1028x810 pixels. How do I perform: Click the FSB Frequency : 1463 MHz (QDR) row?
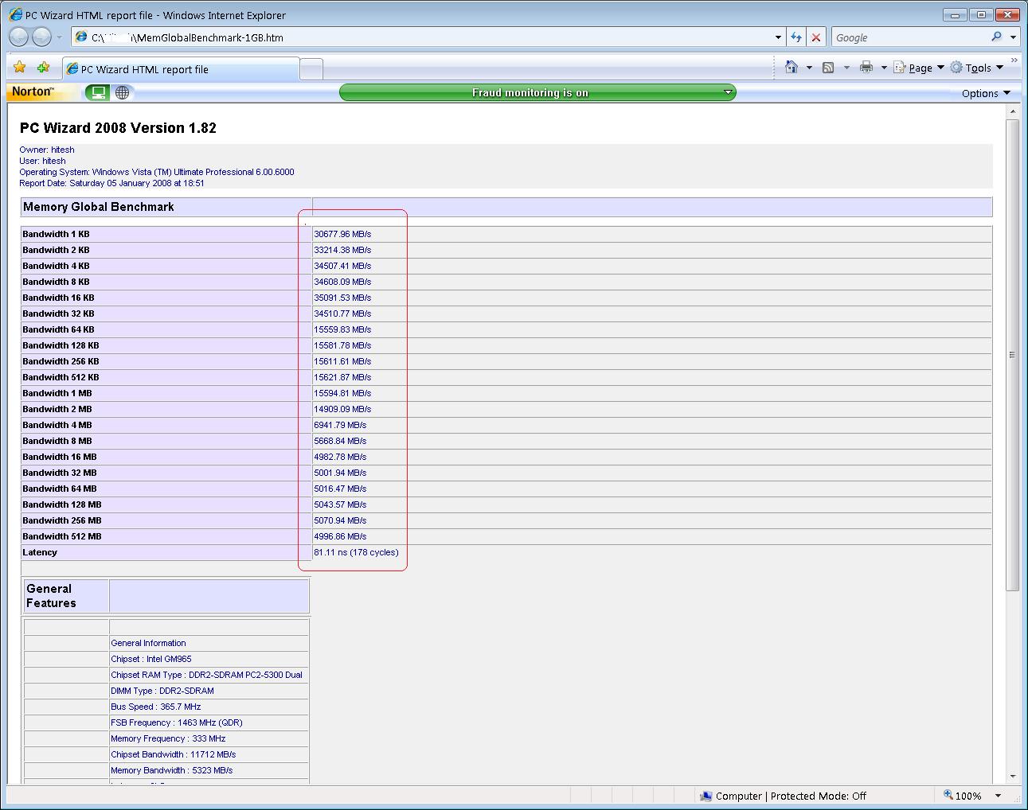coord(177,722)
